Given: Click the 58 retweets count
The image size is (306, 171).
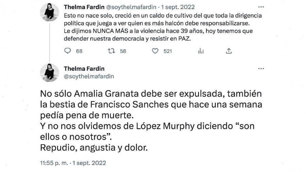Looking at the screenshot, I should pyautogui.click(x=123, y=51).
